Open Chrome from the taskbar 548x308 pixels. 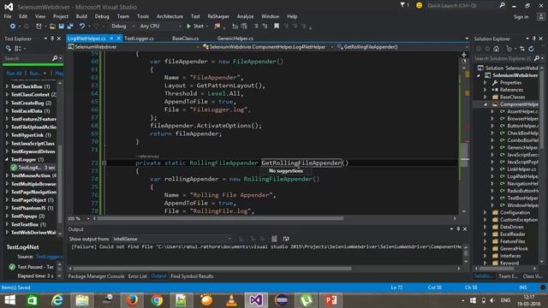157,300
